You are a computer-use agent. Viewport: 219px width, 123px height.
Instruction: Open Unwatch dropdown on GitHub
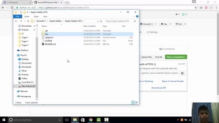coord(146,24)
